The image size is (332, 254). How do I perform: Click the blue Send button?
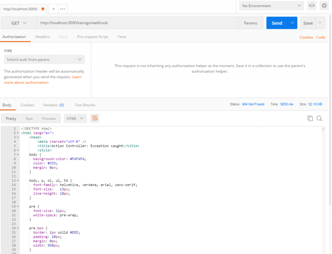(277, 23)
